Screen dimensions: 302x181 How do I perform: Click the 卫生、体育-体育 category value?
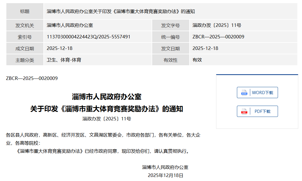64,60
